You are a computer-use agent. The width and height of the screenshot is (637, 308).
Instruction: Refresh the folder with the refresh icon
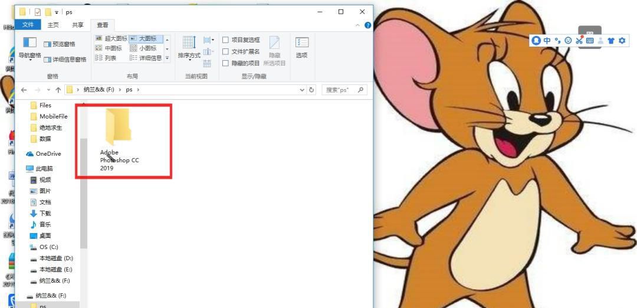[x=311, y=90]
